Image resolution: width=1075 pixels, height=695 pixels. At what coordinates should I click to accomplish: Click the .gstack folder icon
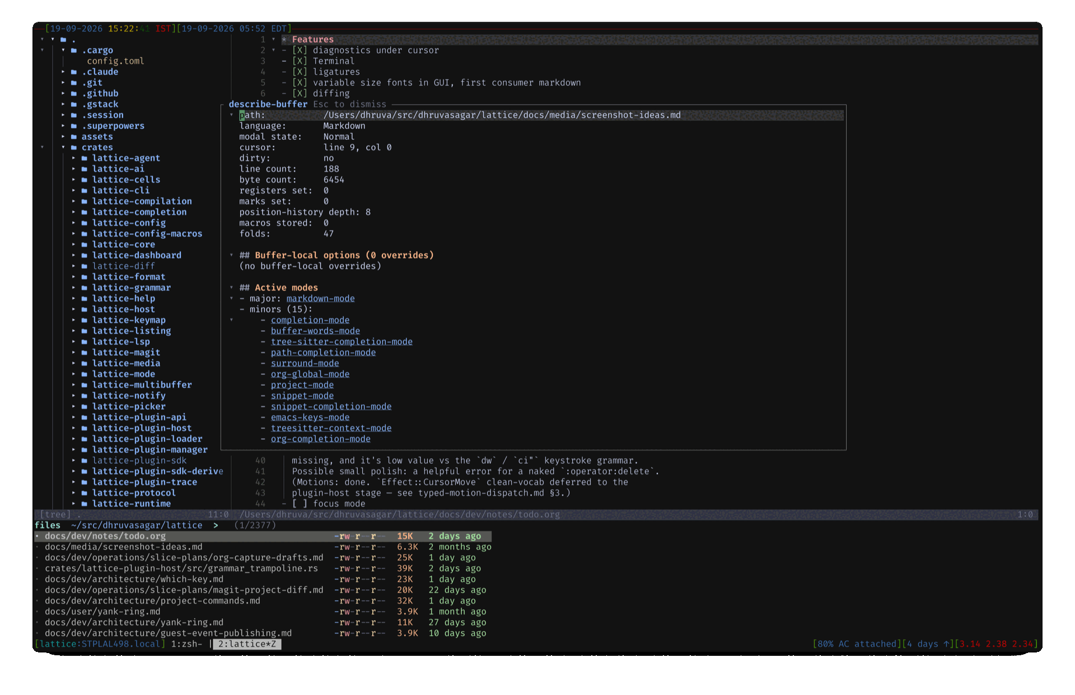[74, 105]
